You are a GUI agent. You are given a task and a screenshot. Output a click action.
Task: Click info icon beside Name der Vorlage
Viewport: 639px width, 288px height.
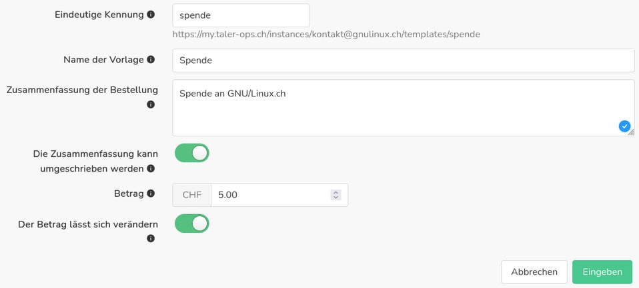pos(151,60)
